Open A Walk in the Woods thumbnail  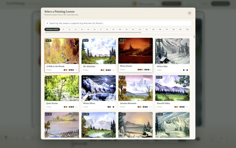[62, 51]
